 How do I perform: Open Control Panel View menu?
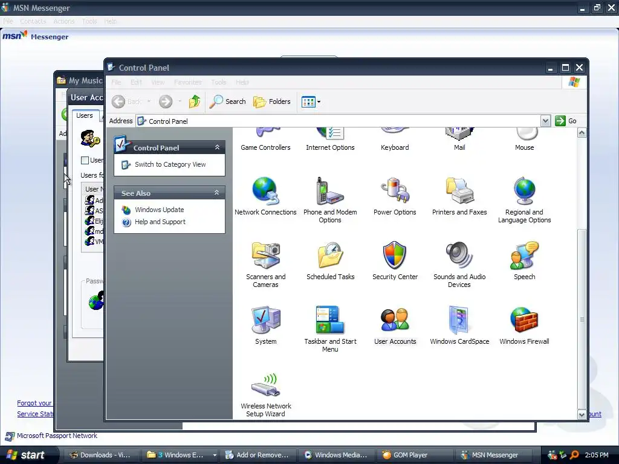[158, 82]
